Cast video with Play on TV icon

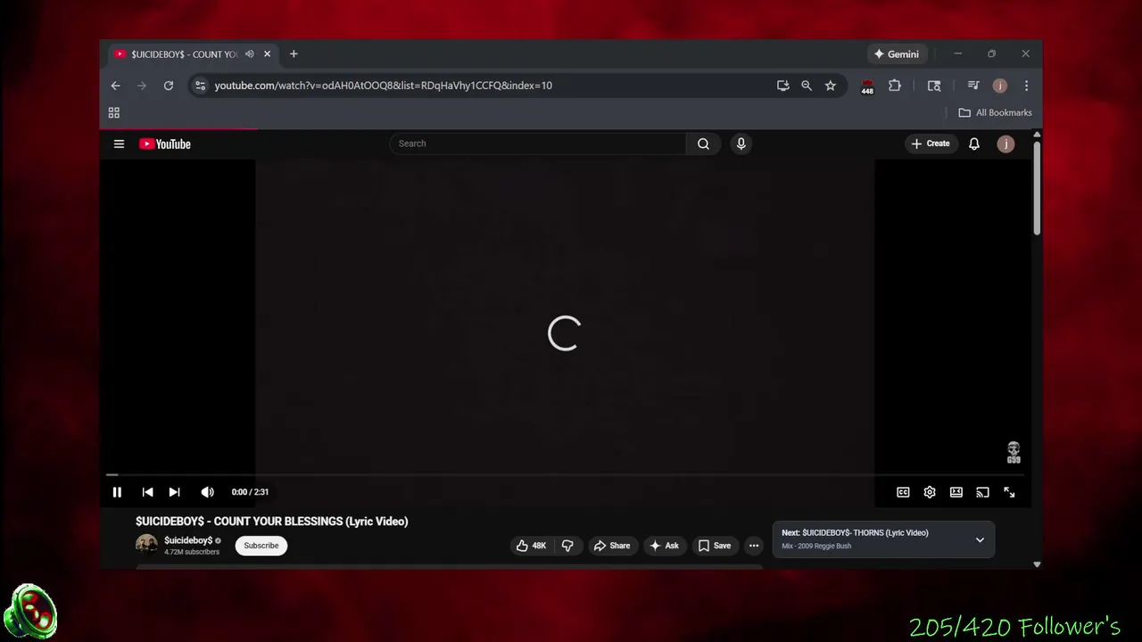[982, 492]
